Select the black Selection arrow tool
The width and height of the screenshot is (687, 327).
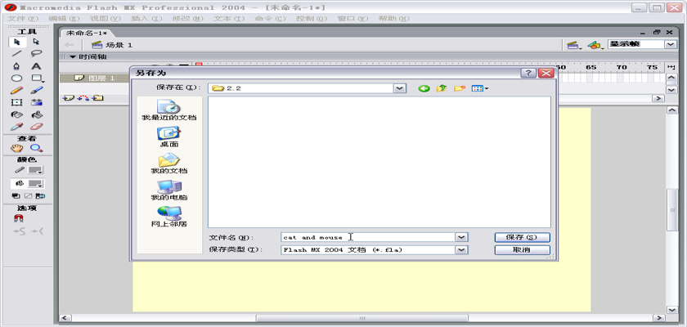click(x=17, y=42)
